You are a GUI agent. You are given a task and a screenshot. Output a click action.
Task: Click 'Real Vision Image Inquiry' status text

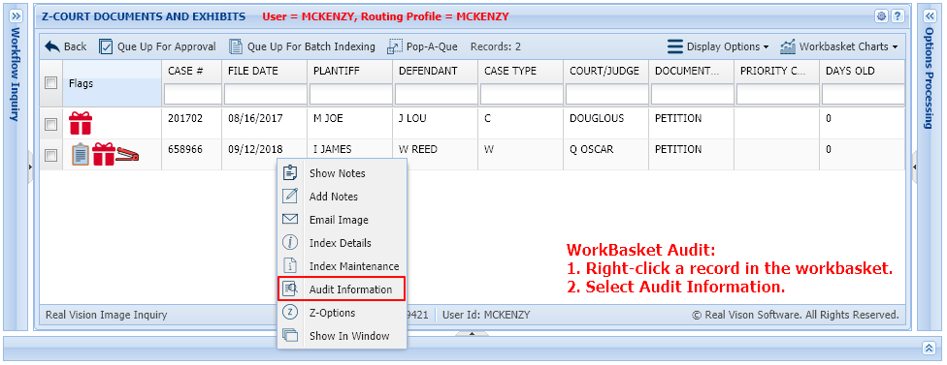tap(107, 315)
